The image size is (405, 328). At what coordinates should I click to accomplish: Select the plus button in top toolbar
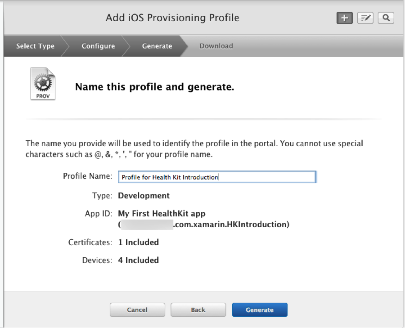[x=344, y=18]
